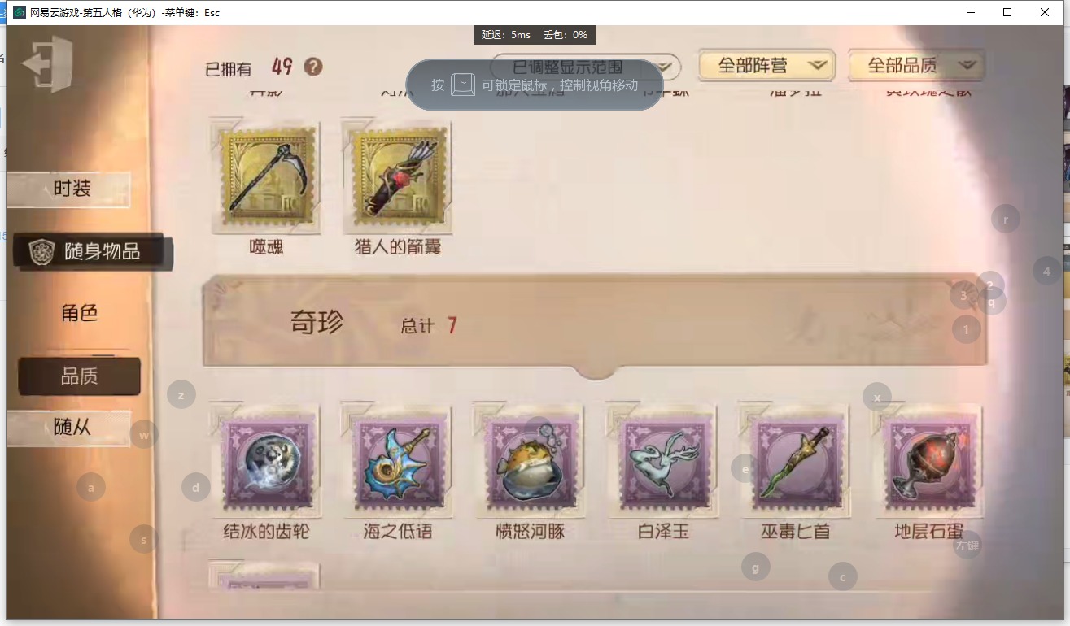Open the 随身物品 tab
The width and height of the screenshot is (1070, 626).
coord(93,252)
